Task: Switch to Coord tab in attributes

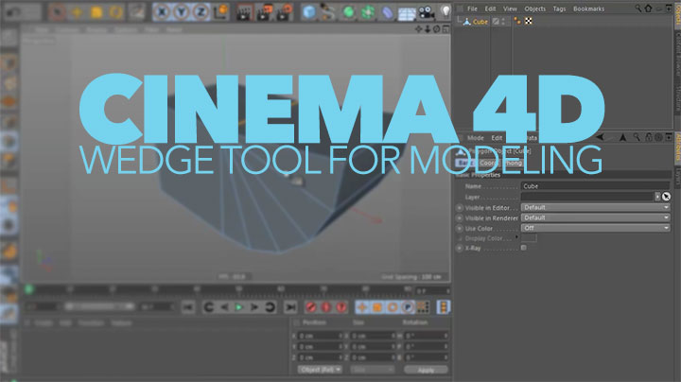Action: (x=488, y=163)
